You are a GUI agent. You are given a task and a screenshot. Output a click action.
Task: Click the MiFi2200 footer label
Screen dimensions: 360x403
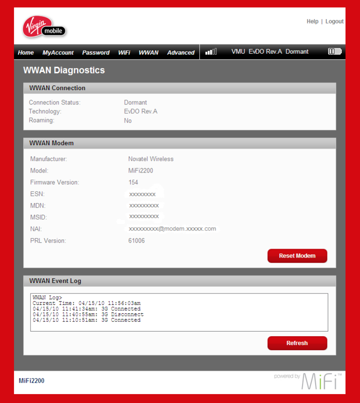click(31, 381)
